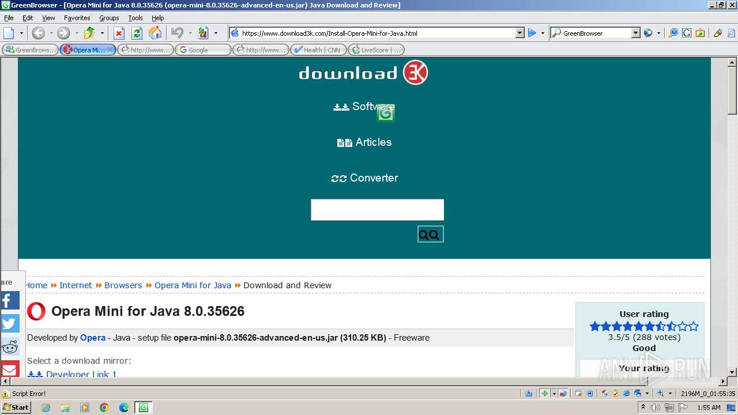Click the zoom magnifier in status bar
Viewport: 738px width, 415px height.
point(661,394)
